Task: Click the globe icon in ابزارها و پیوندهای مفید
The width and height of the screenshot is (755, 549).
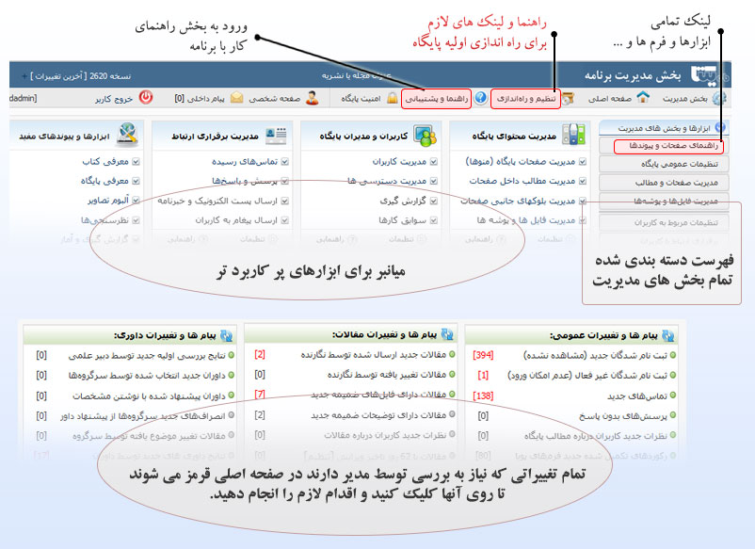Action: 130,136
